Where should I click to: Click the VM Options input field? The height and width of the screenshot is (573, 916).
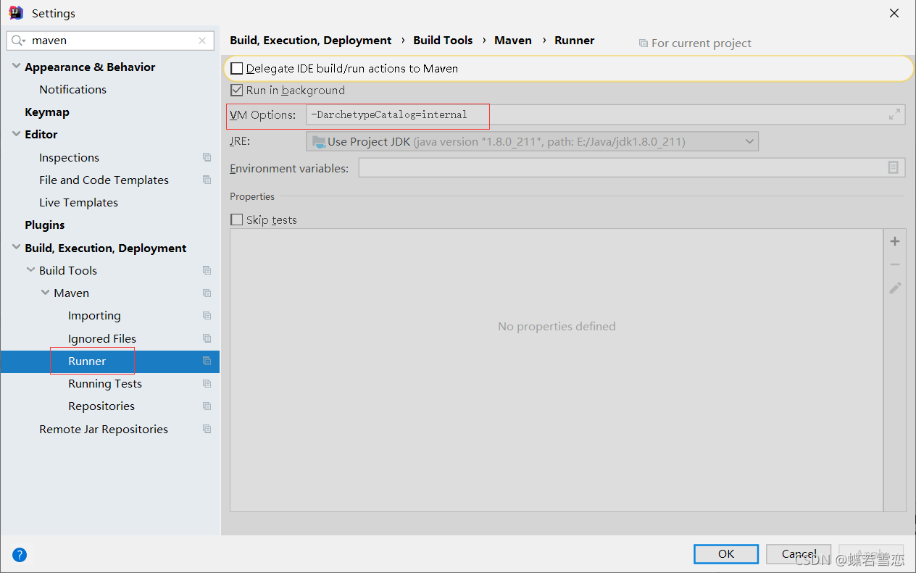(x=605, y=114)
